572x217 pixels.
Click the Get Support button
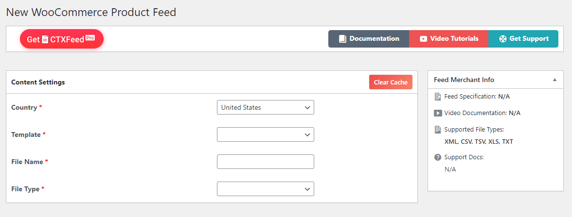click(x=523, y=39)
